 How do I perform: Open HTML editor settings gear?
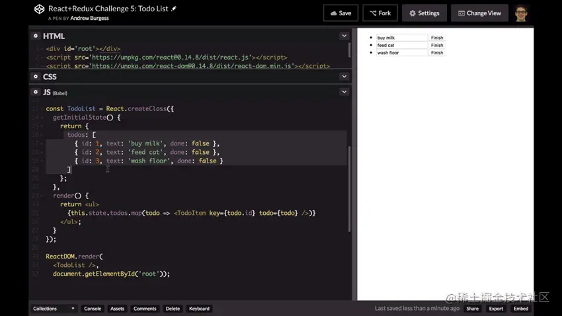pyautogui.click(x=36, y=36)
